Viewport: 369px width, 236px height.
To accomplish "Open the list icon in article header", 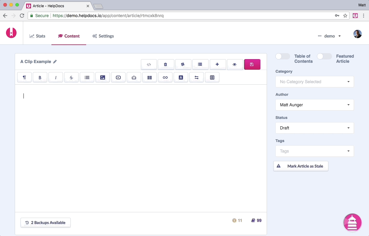I will point(200,64).
